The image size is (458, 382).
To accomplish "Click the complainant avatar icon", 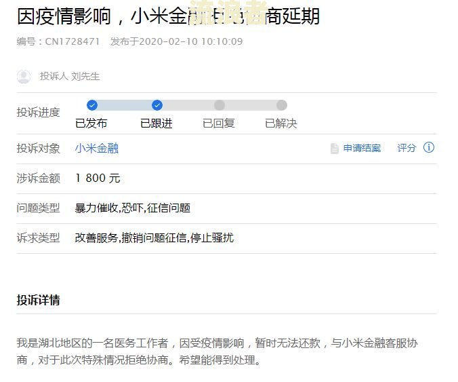I will pyautogui.click(x=24, y=77).
